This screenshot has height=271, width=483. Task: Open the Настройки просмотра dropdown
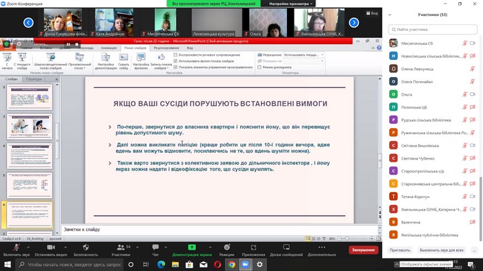click(x=290, y=3)
